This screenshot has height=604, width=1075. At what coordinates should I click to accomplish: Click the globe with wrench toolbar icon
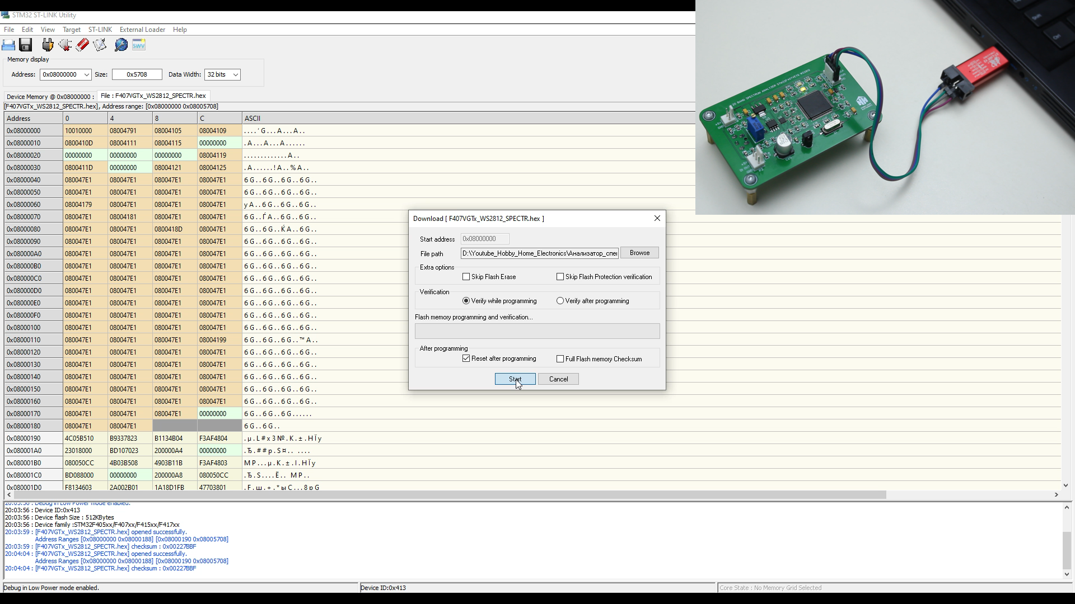point(121,45)
